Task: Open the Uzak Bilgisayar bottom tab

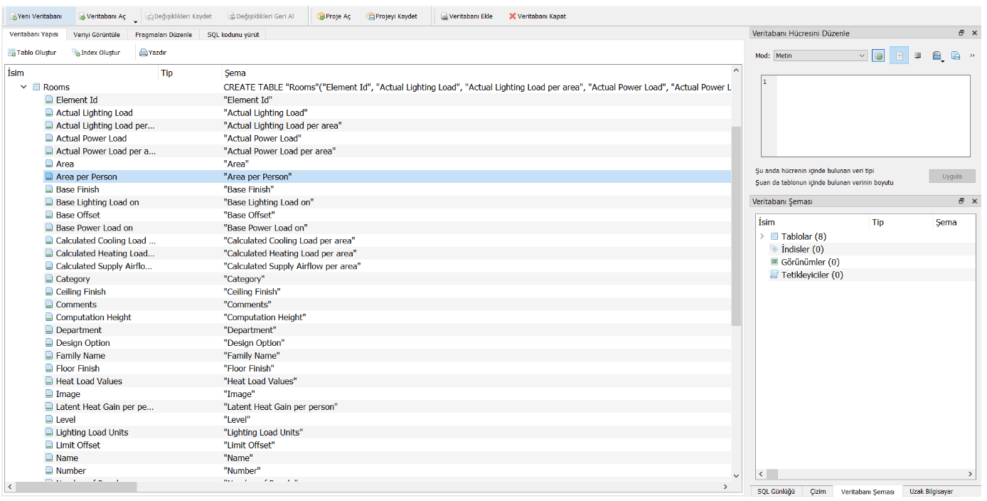Action: coord(931,492)
